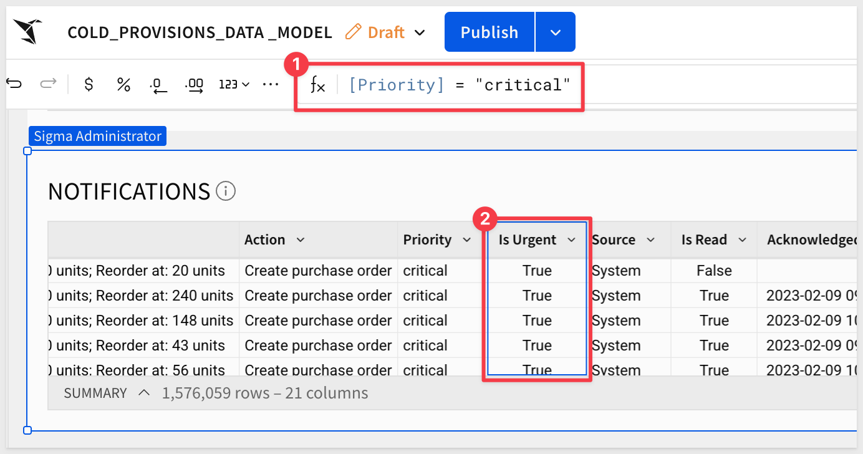Open the NOTIFICATIONS info icon
The image size is (863, 454).
point(226,191)
